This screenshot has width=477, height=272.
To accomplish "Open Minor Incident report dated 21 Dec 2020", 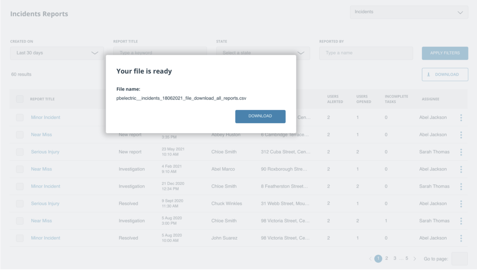I will (x=45, y=186).
